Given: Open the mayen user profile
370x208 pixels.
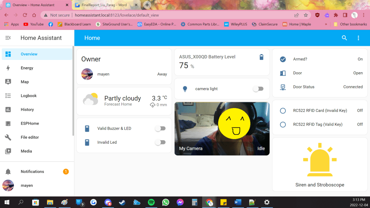Looking at the screenshot, I should coord(27,185).
